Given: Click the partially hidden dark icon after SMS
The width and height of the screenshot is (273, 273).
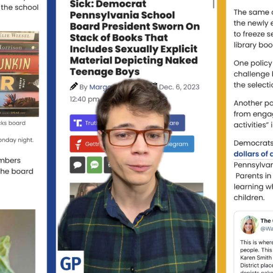Looking at the screenshot, I should (x=108, y=165).
